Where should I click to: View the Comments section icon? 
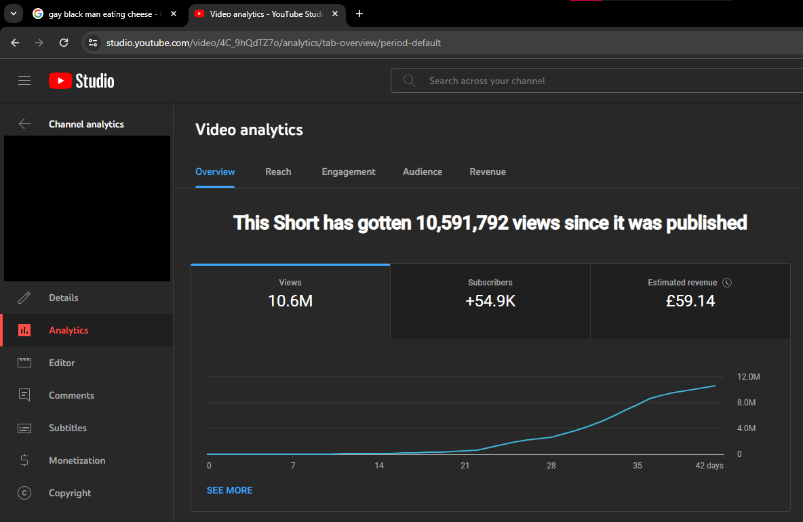pyautogui.click(x=24, y=395)
